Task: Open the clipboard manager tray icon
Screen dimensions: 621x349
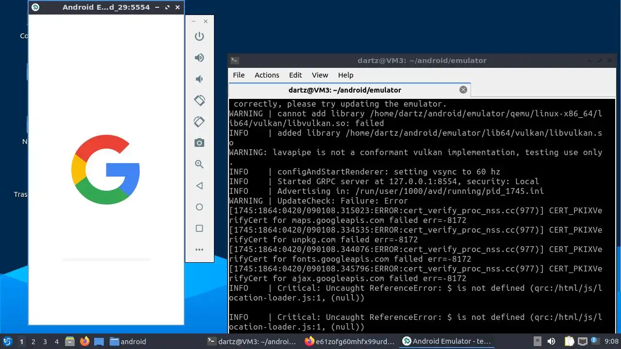Action: coord(569,342)
